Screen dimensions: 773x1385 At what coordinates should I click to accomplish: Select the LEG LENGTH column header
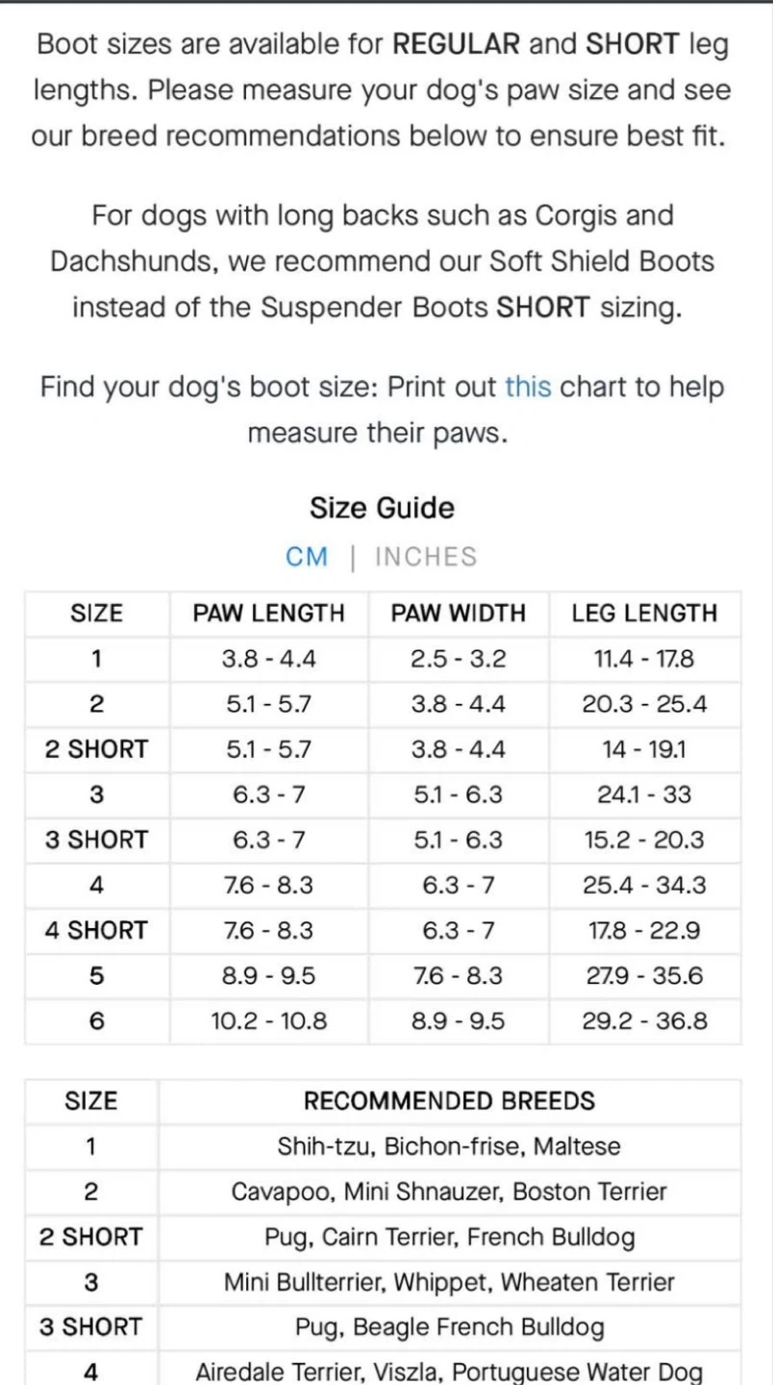(x=644, y=614)
